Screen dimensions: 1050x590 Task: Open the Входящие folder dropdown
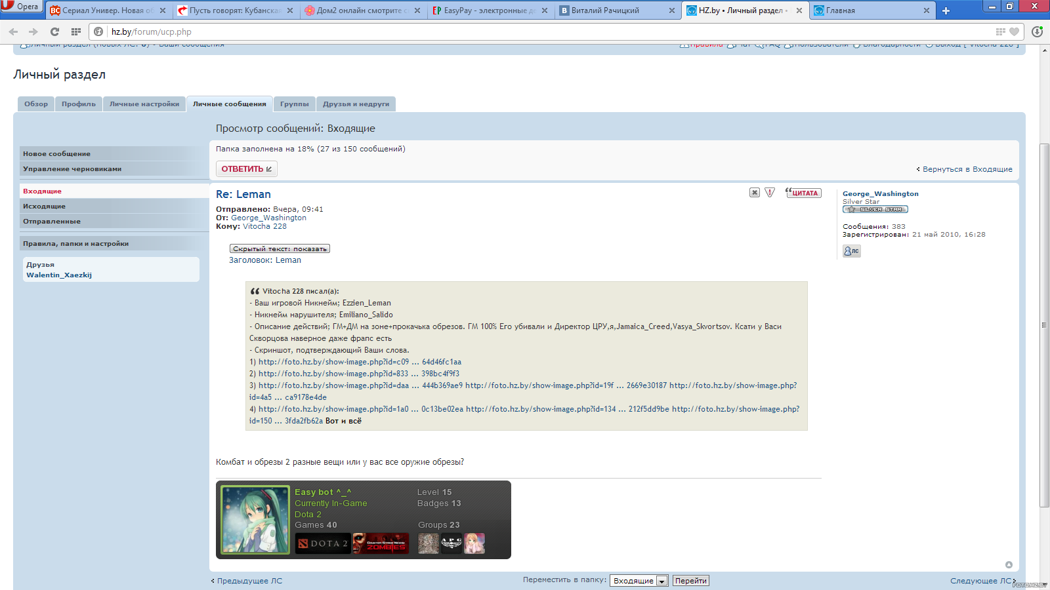pyautogui.click(x=639, y=581)
